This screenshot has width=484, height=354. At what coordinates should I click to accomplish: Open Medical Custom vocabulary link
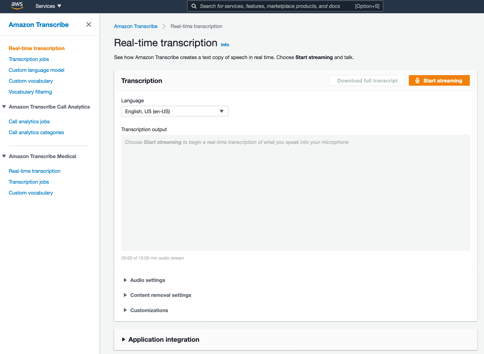pos(31,193)
